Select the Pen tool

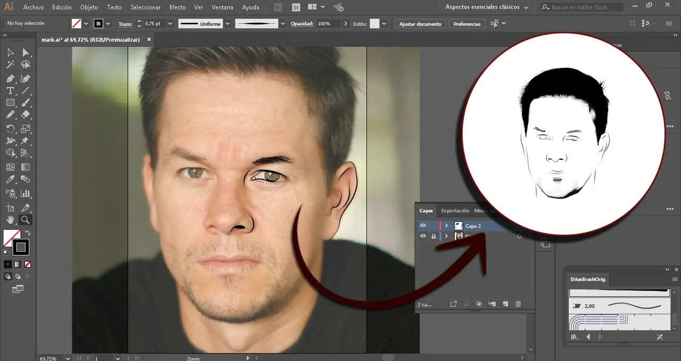pos(10,79)
